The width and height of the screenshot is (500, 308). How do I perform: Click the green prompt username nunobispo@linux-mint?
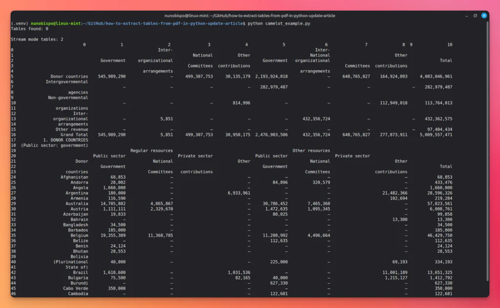[x=56, y=23]
